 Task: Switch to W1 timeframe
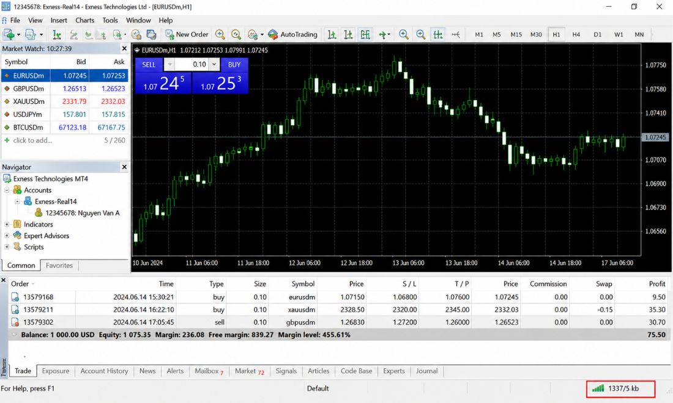coord(619,35)
